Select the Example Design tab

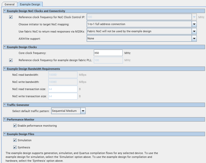pos(30,5)
